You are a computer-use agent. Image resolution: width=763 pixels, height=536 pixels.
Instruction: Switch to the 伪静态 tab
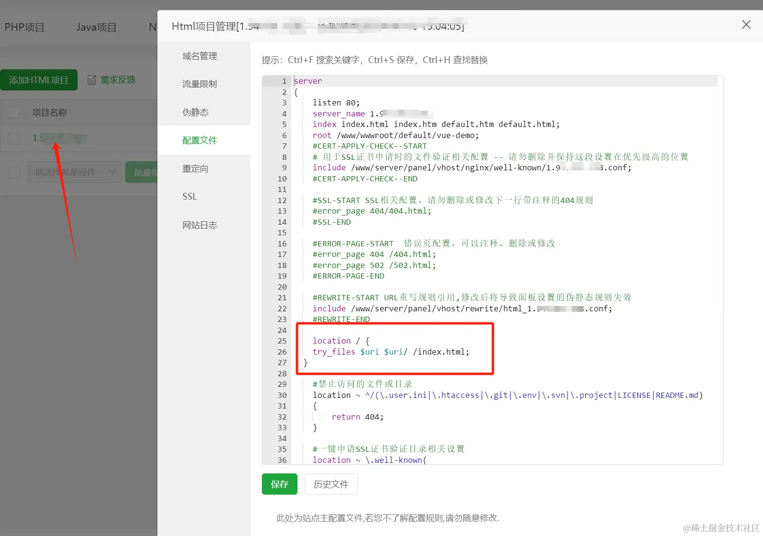[195, 112]
